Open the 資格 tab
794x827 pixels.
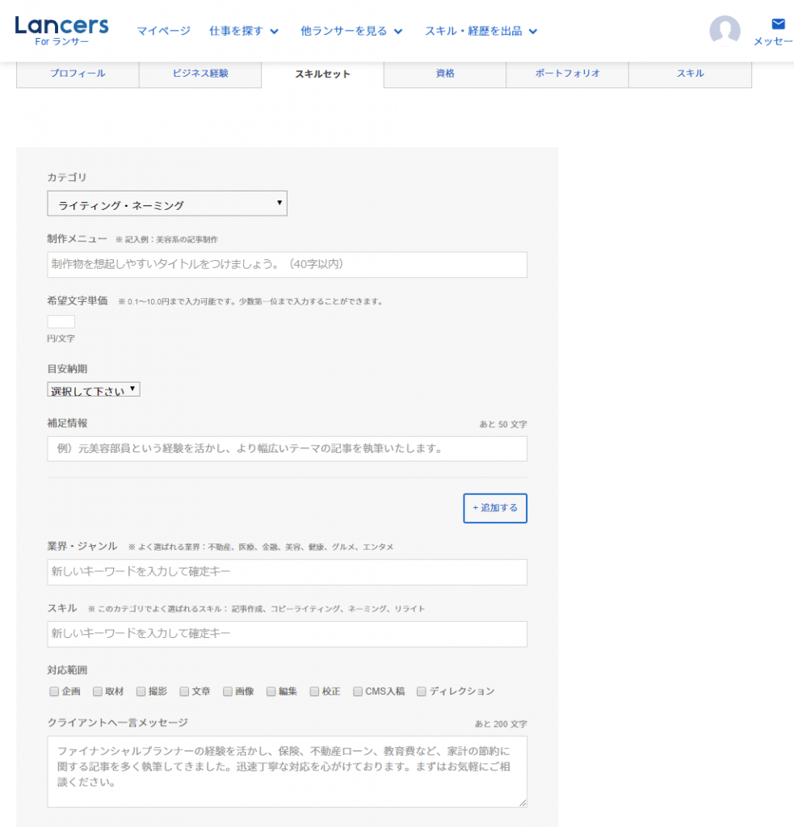[x=445, y=73]
